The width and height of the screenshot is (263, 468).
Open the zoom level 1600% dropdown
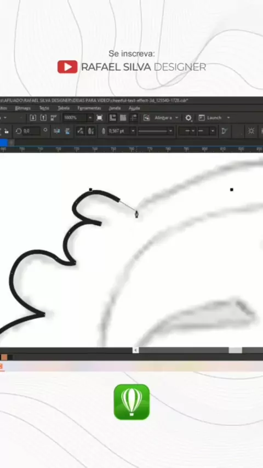[x=90, y=118]
